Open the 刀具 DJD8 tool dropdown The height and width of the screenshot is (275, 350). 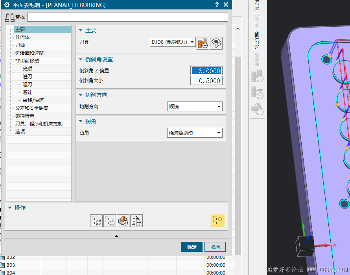tap(173, 42)
